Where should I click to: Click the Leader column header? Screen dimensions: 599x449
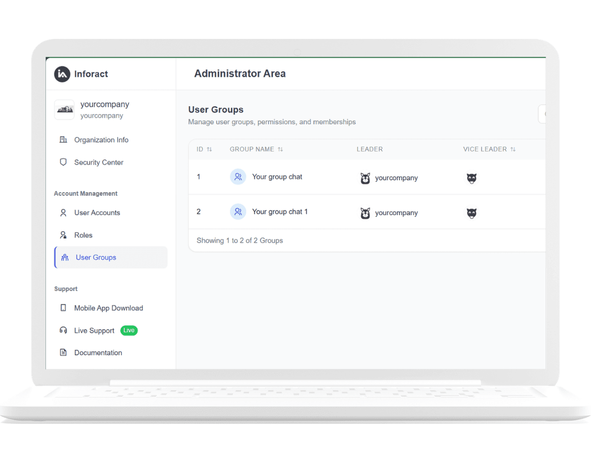(x=369, y=149)
